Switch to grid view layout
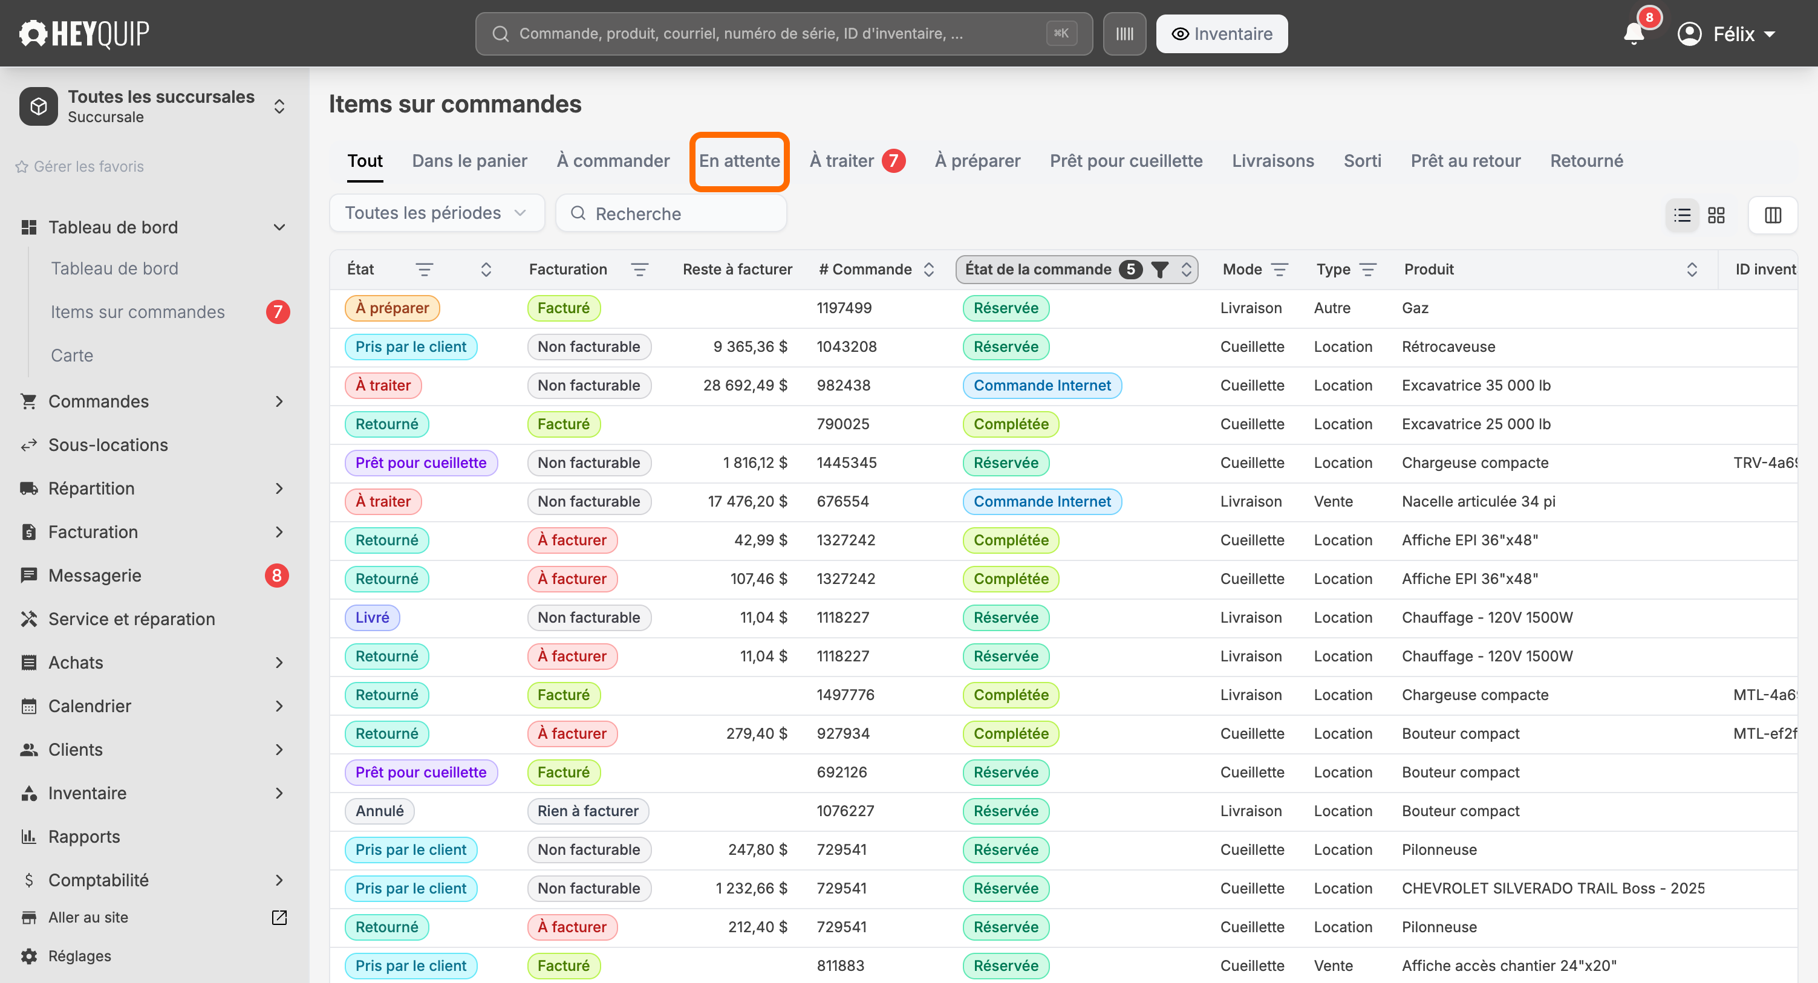Screen dimensions: 1818x983 point(1716,215)
